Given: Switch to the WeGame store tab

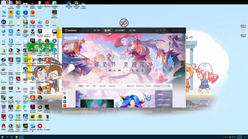Looking at the screenshot, I should click(x=108, y=30).
